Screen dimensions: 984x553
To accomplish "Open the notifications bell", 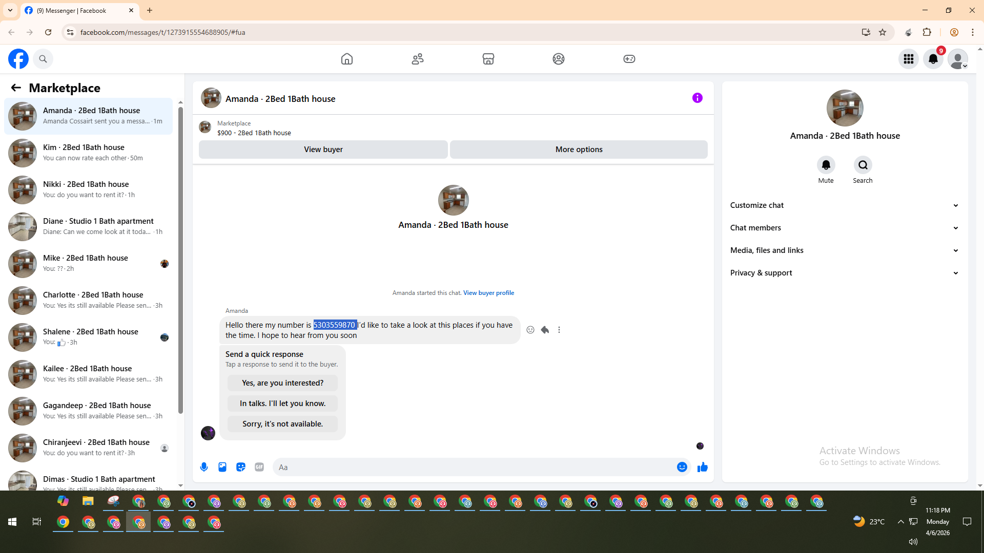I will [933, 59].
